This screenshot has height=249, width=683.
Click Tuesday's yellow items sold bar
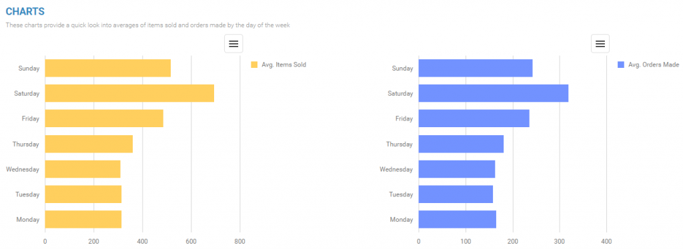[x=83, y=194]
